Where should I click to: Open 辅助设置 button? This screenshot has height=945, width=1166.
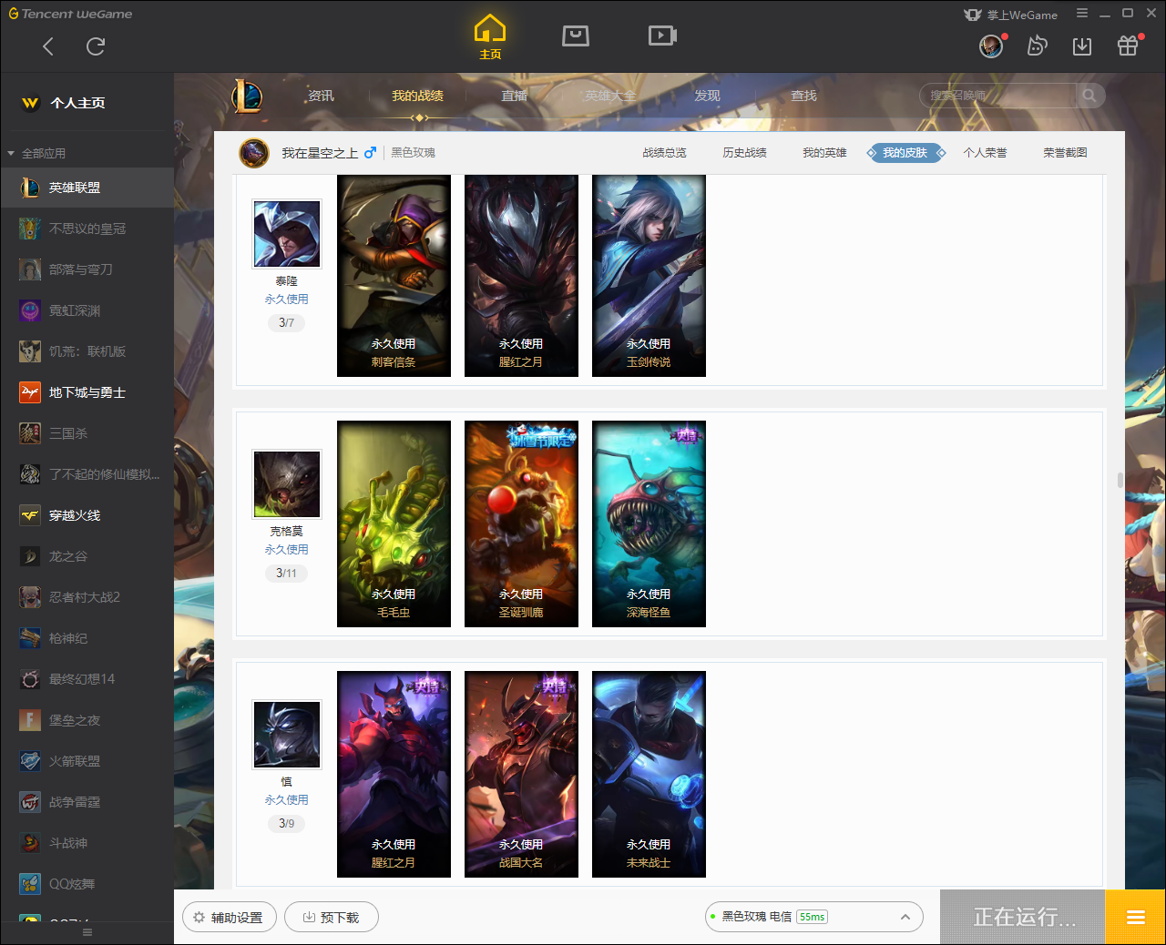229,917
